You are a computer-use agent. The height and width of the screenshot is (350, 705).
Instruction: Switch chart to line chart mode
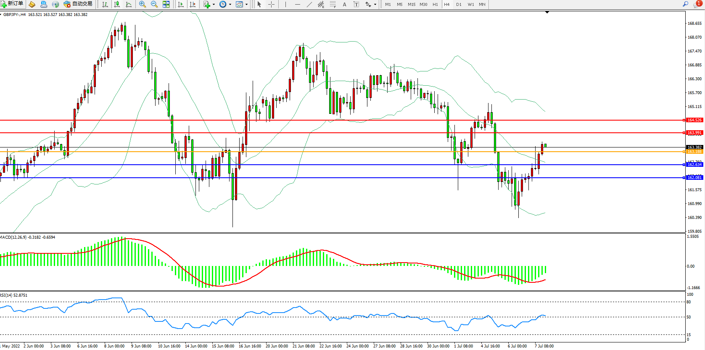tap(129, 4)
